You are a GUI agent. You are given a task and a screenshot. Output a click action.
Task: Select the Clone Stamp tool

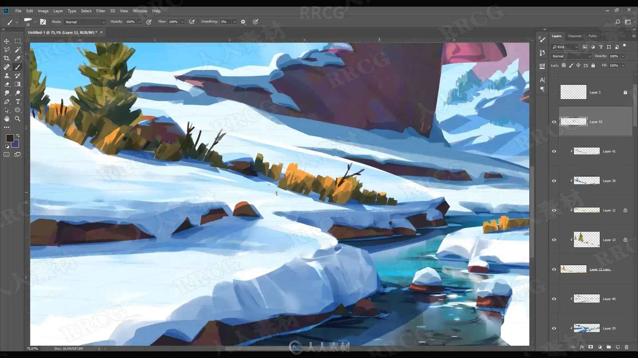coord(7,76)
